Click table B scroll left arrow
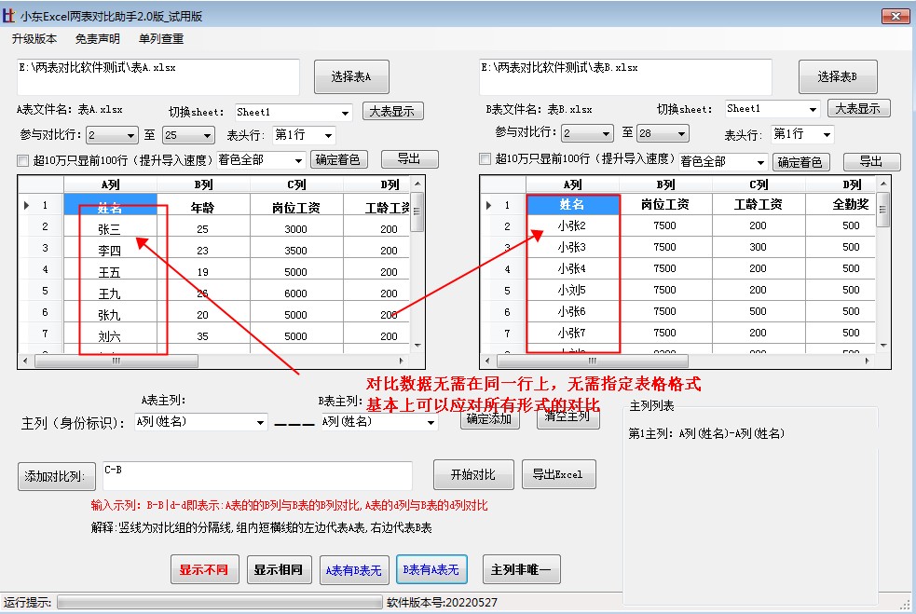 pyautogui.click(x=488, y=361)
